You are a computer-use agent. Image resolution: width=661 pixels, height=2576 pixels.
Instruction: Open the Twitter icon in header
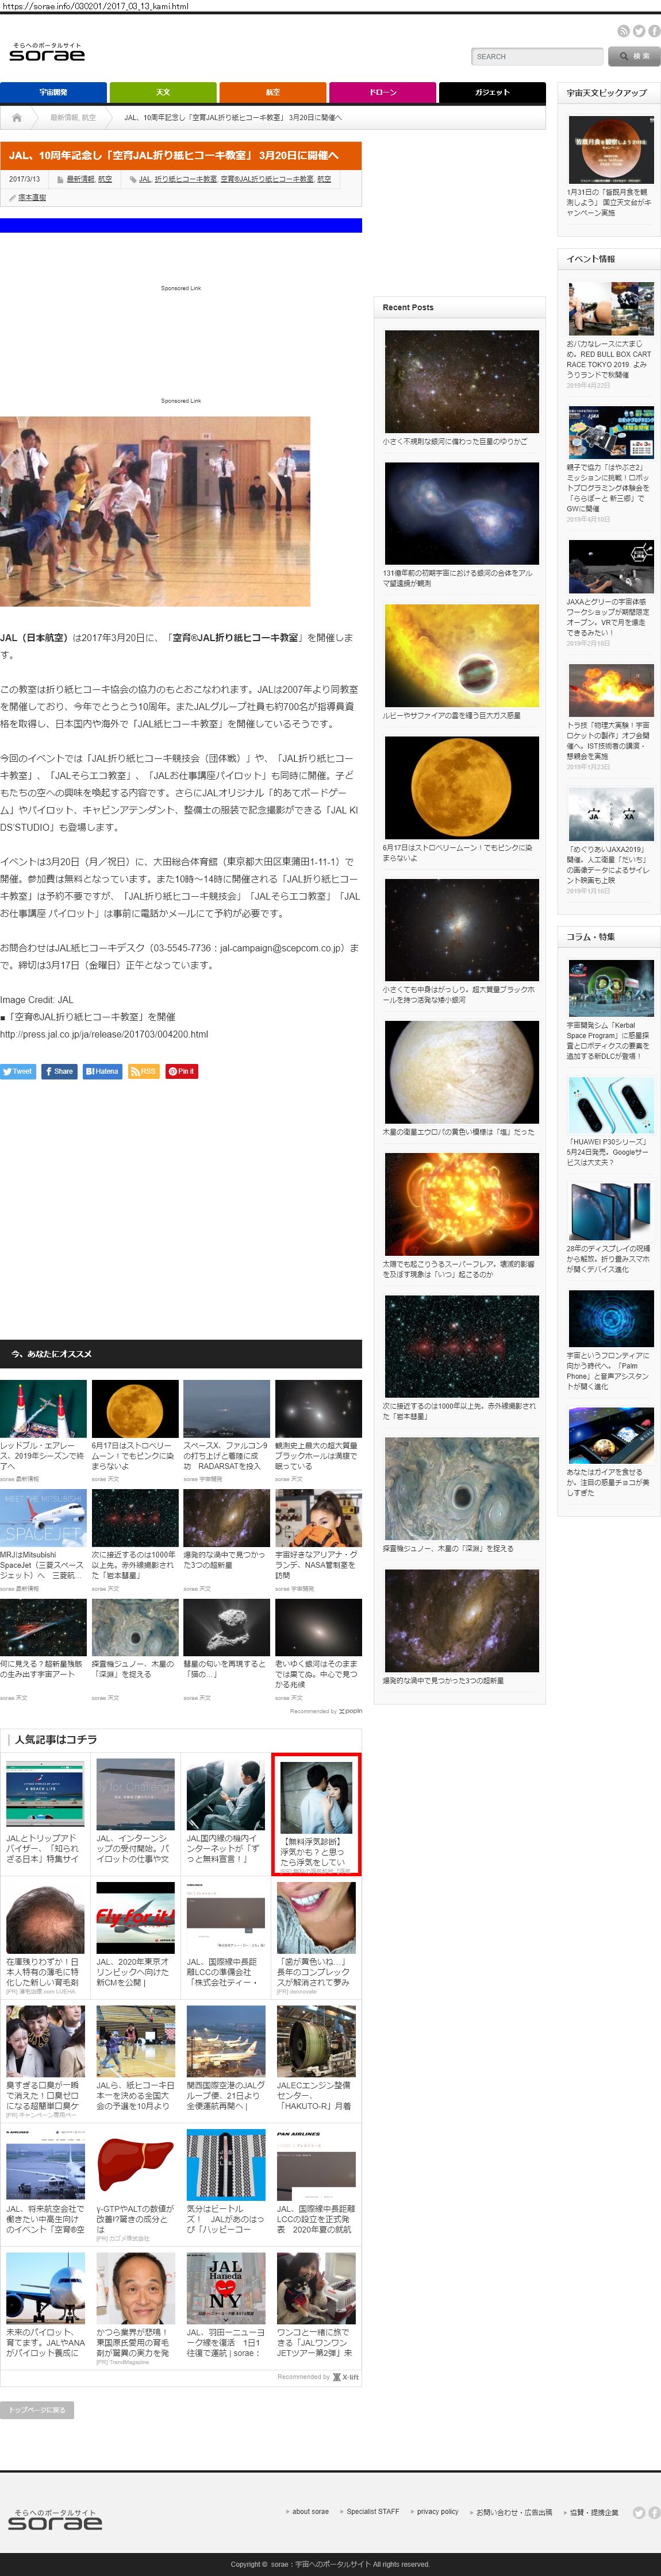coord(639,31)
